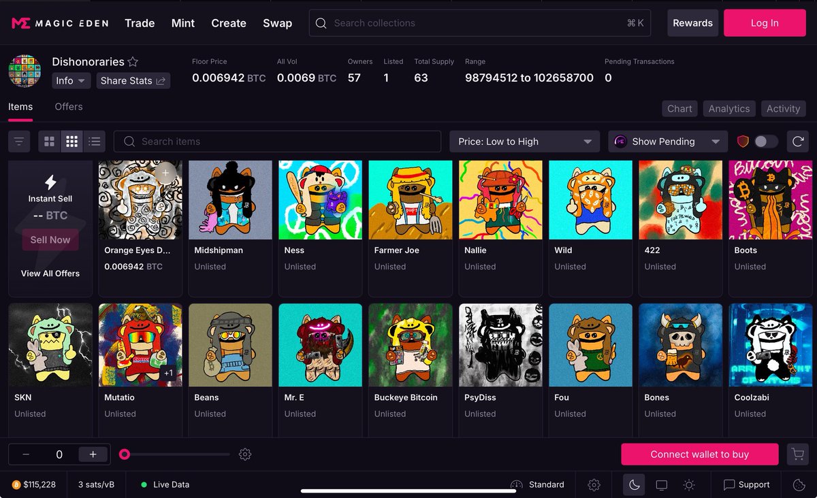This screenshot has width=817, height=498.
Task: Open the Info dropdown under Dishonoraries
Action: [x=70, y=80]
